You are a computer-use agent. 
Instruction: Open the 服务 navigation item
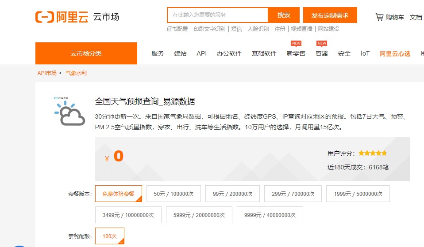pos(158,54)
